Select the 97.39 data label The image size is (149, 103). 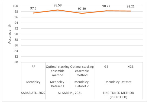82,9
